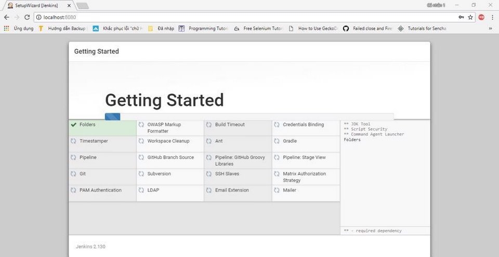Image resolution: width=499 pixels, height=257 pixels.
Task: Open saved passwords key icon
Action: tap(461, 17)
